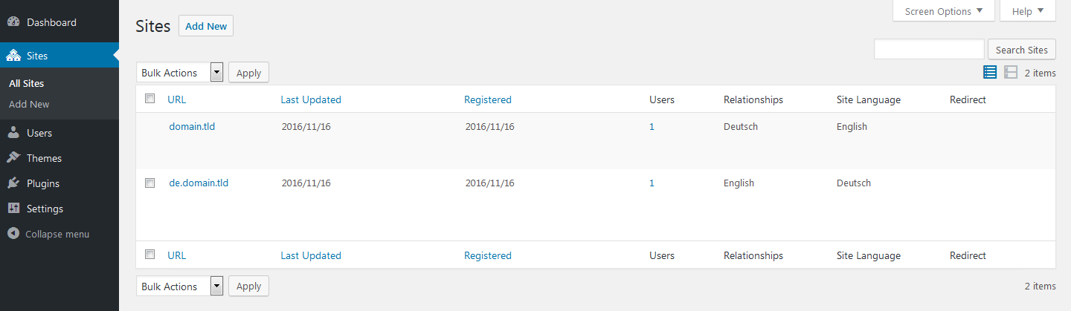The height and width of the screenshot is (311, 1071).
Task: Open the Add New submenu under Sites
Action: 29,105
